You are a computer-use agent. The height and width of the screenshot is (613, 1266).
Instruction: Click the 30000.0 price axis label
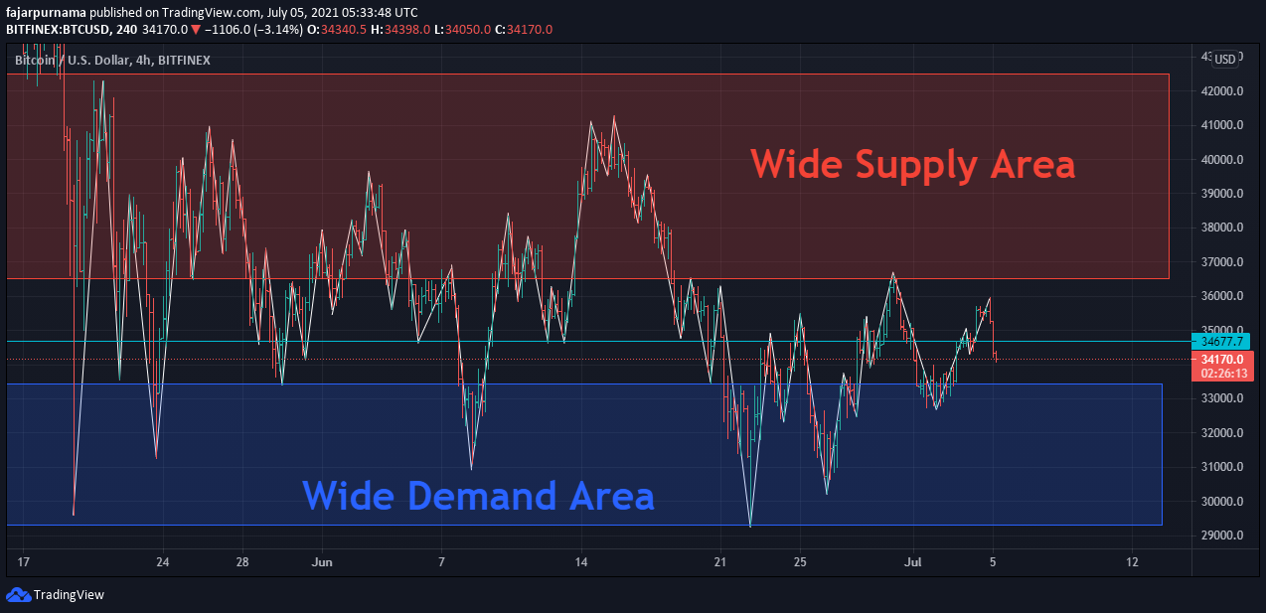(x=1223, y=502)
